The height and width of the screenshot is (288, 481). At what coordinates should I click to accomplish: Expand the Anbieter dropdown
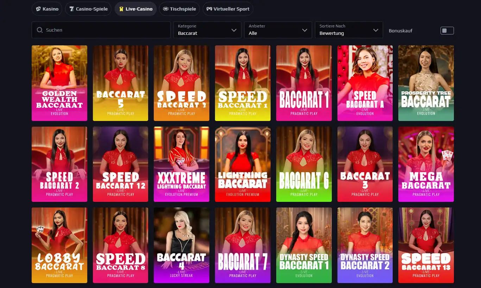(278, 30)
